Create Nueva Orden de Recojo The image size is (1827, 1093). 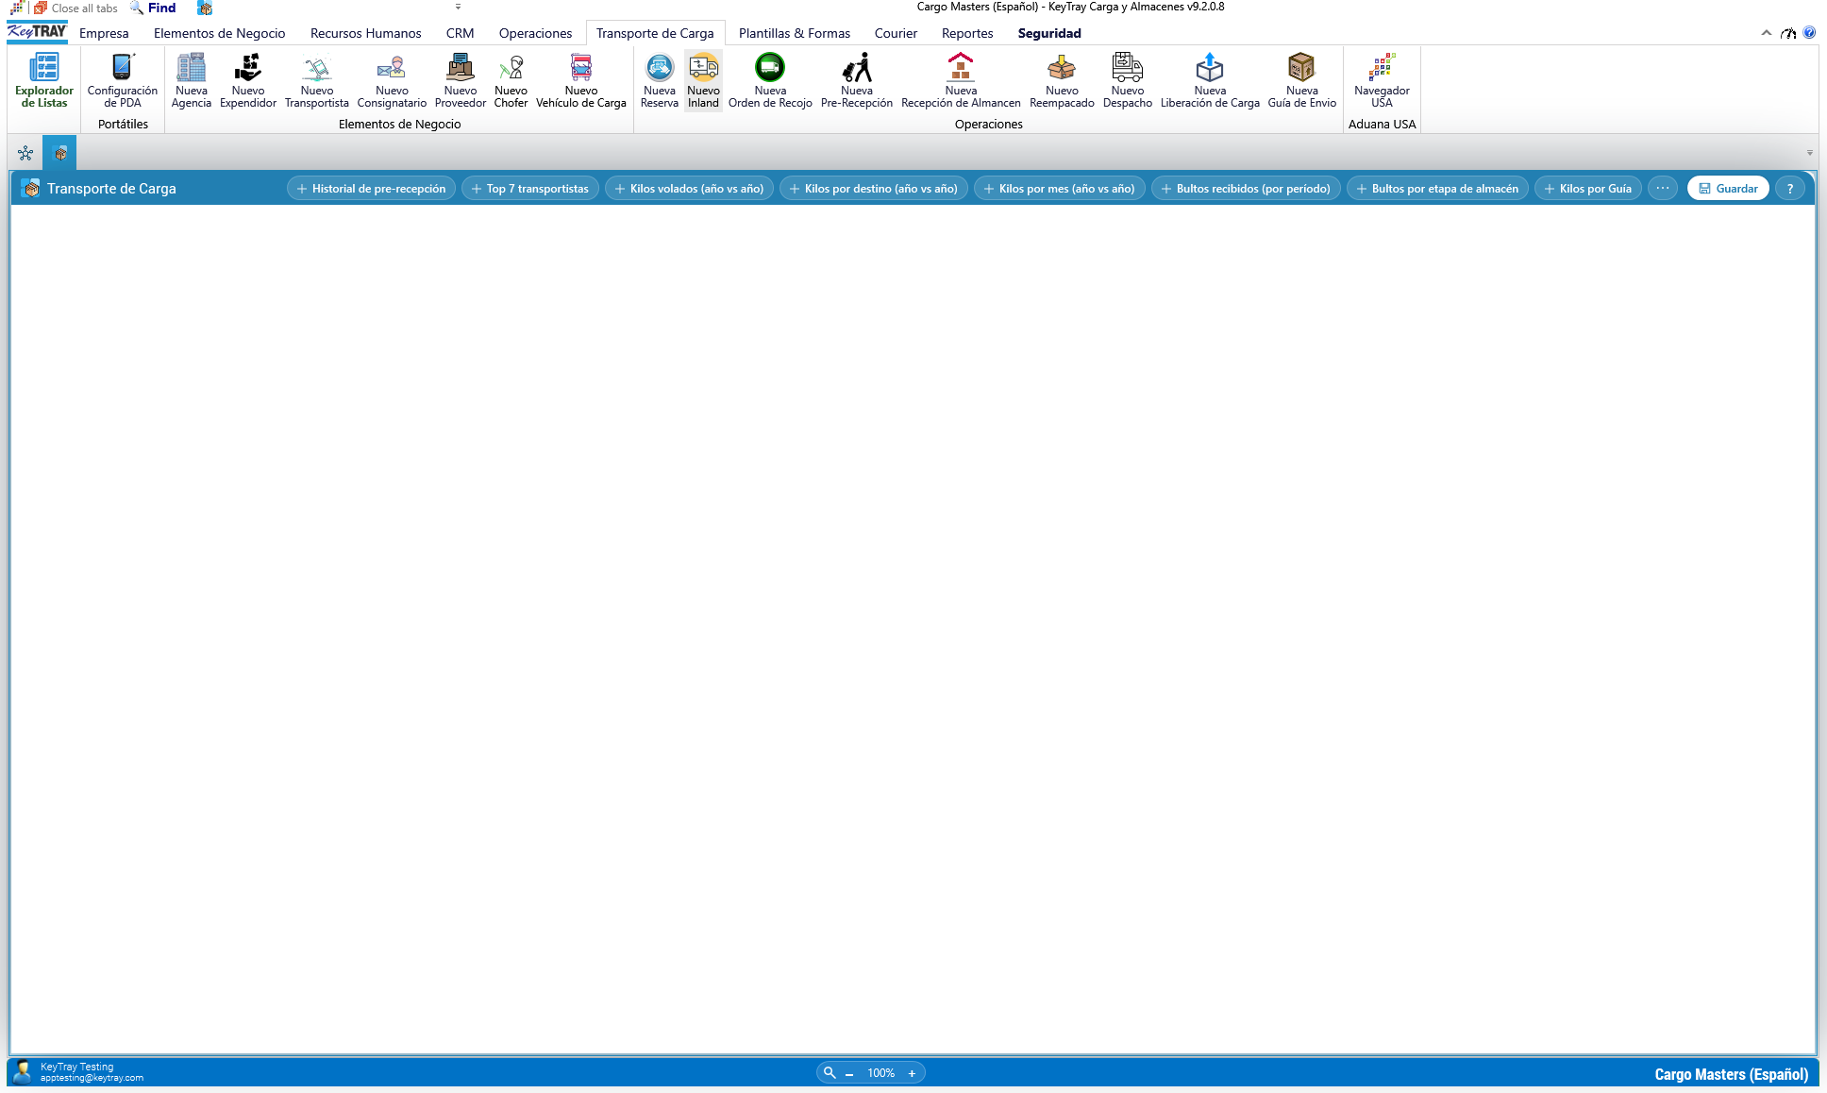coord(770,80)
